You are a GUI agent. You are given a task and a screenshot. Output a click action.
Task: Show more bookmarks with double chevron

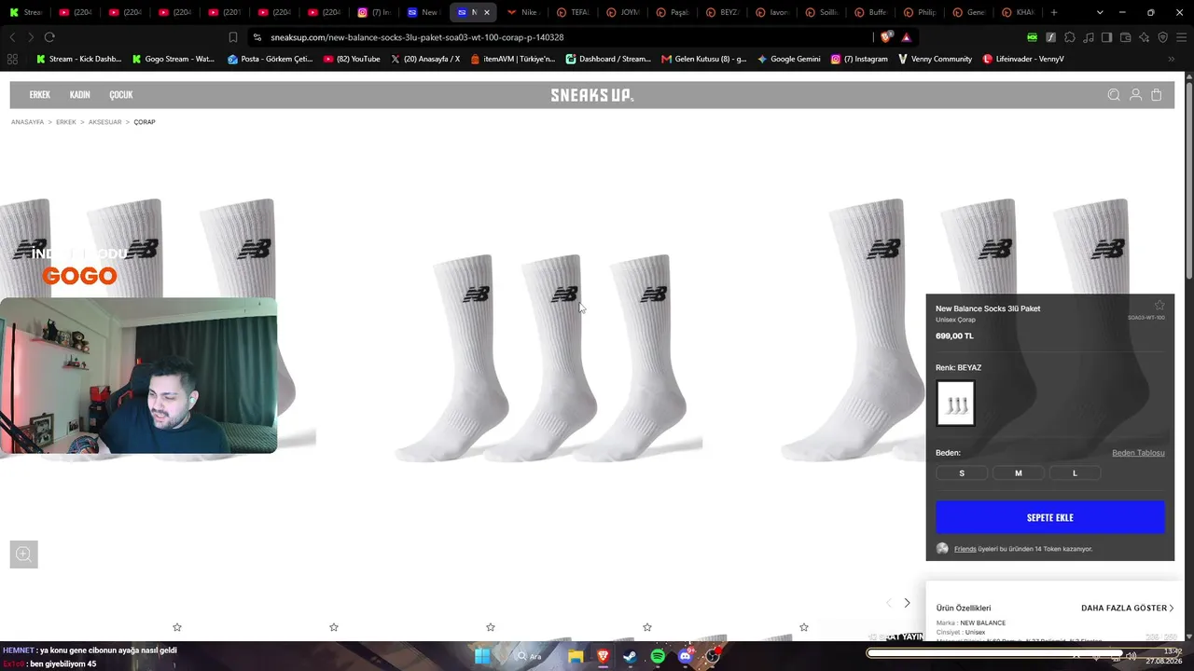coord(1172,59)
